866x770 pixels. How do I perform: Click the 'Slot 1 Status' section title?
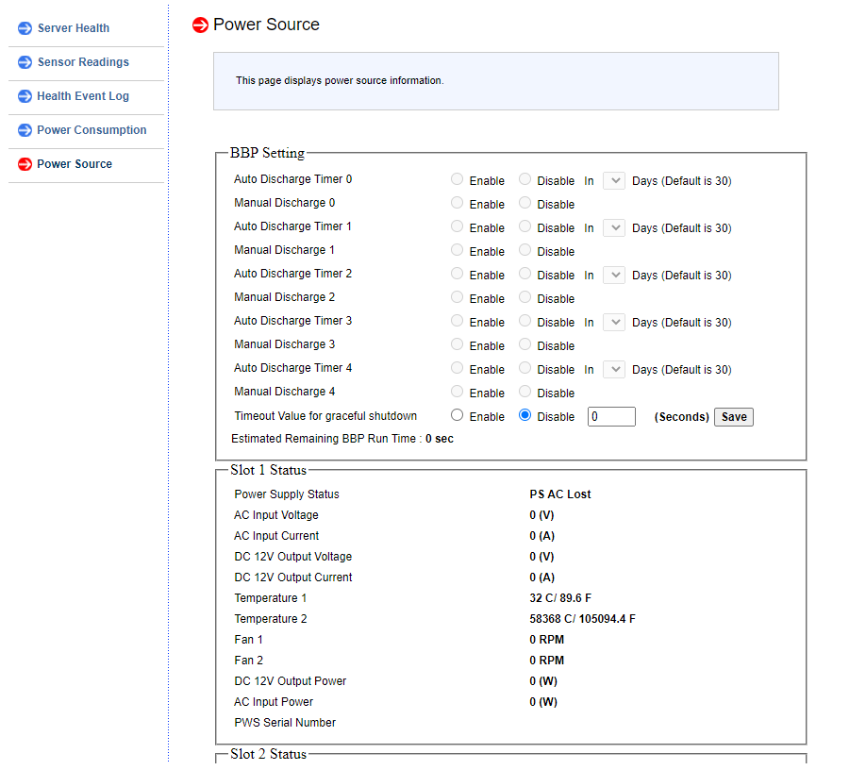point(269,470)
